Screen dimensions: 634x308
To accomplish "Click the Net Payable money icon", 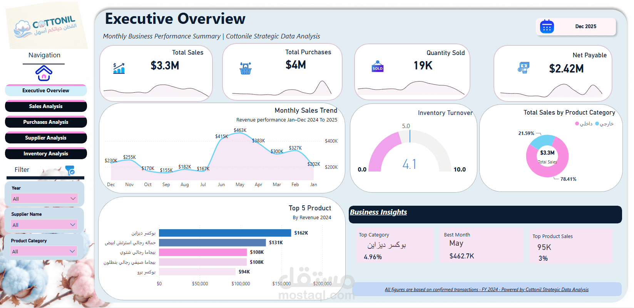I will pyautogui.click(x=524, y=68).
